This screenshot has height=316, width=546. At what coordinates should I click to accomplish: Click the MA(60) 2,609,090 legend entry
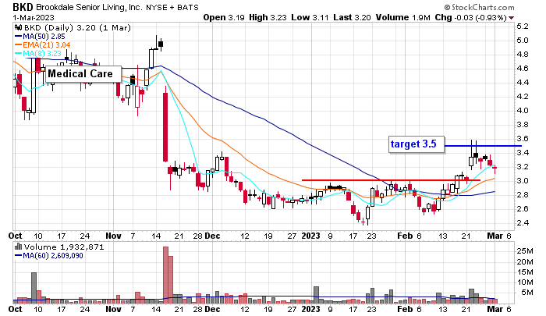pyautogui.click(x=48, y=256)
